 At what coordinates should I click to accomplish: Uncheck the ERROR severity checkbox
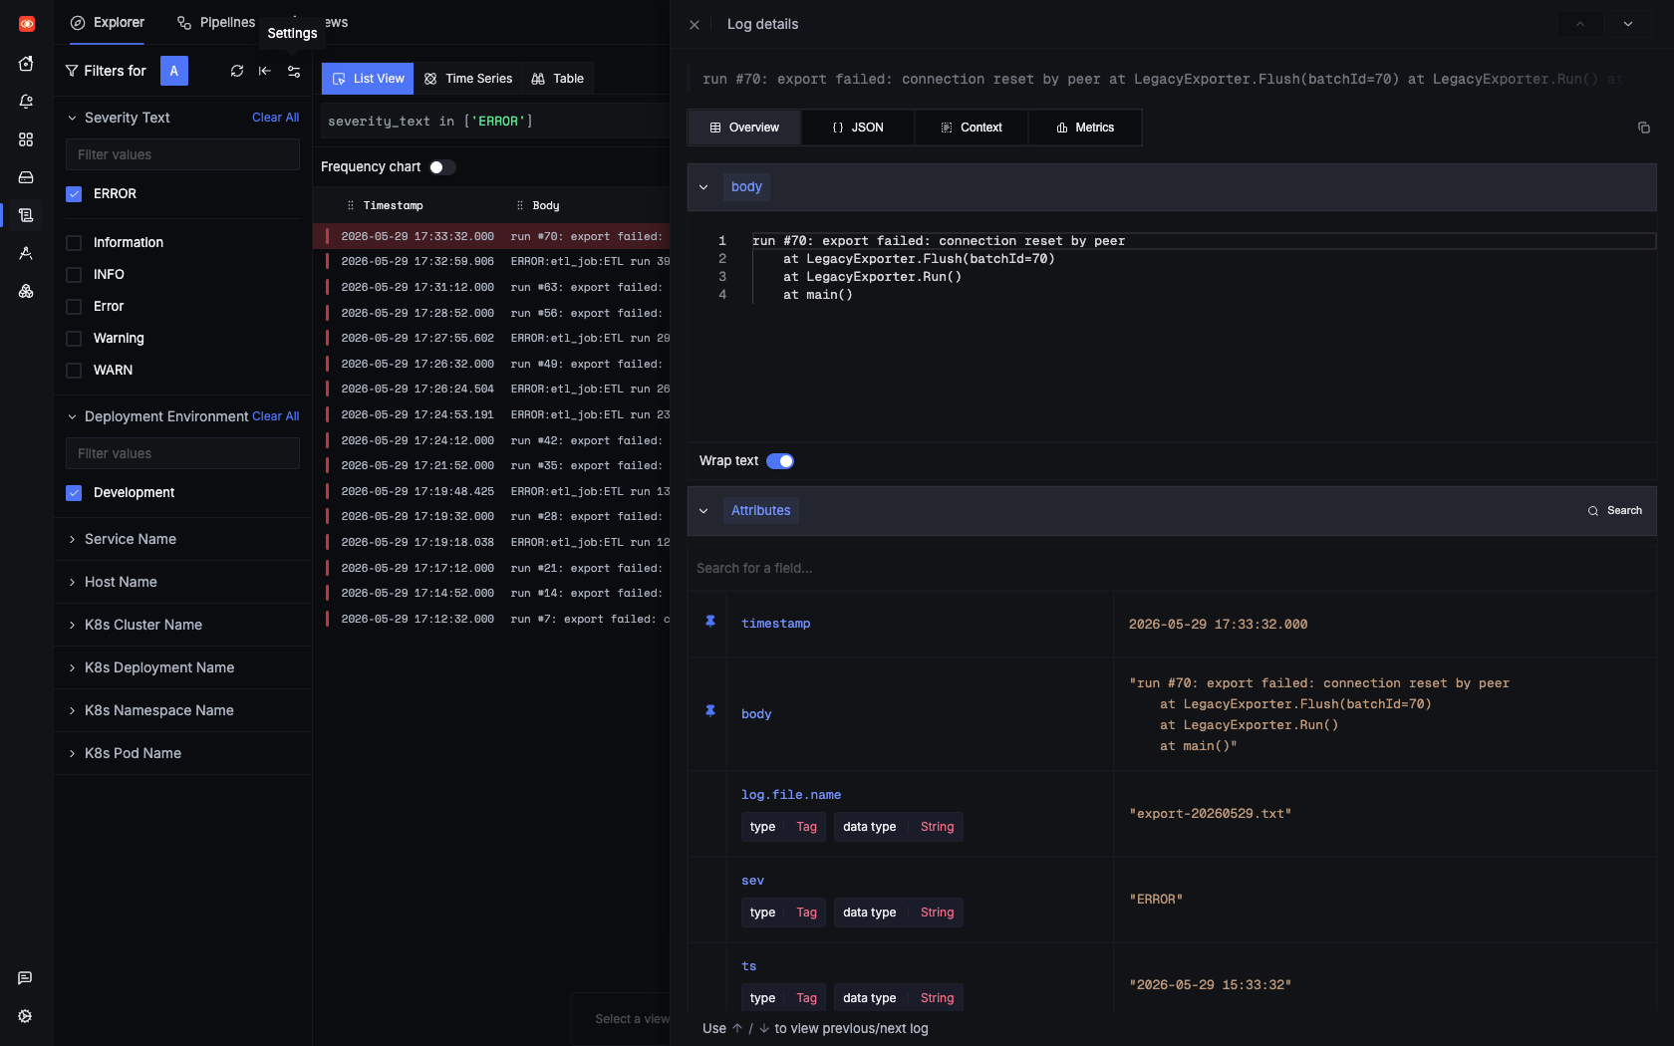click(74, 194)
